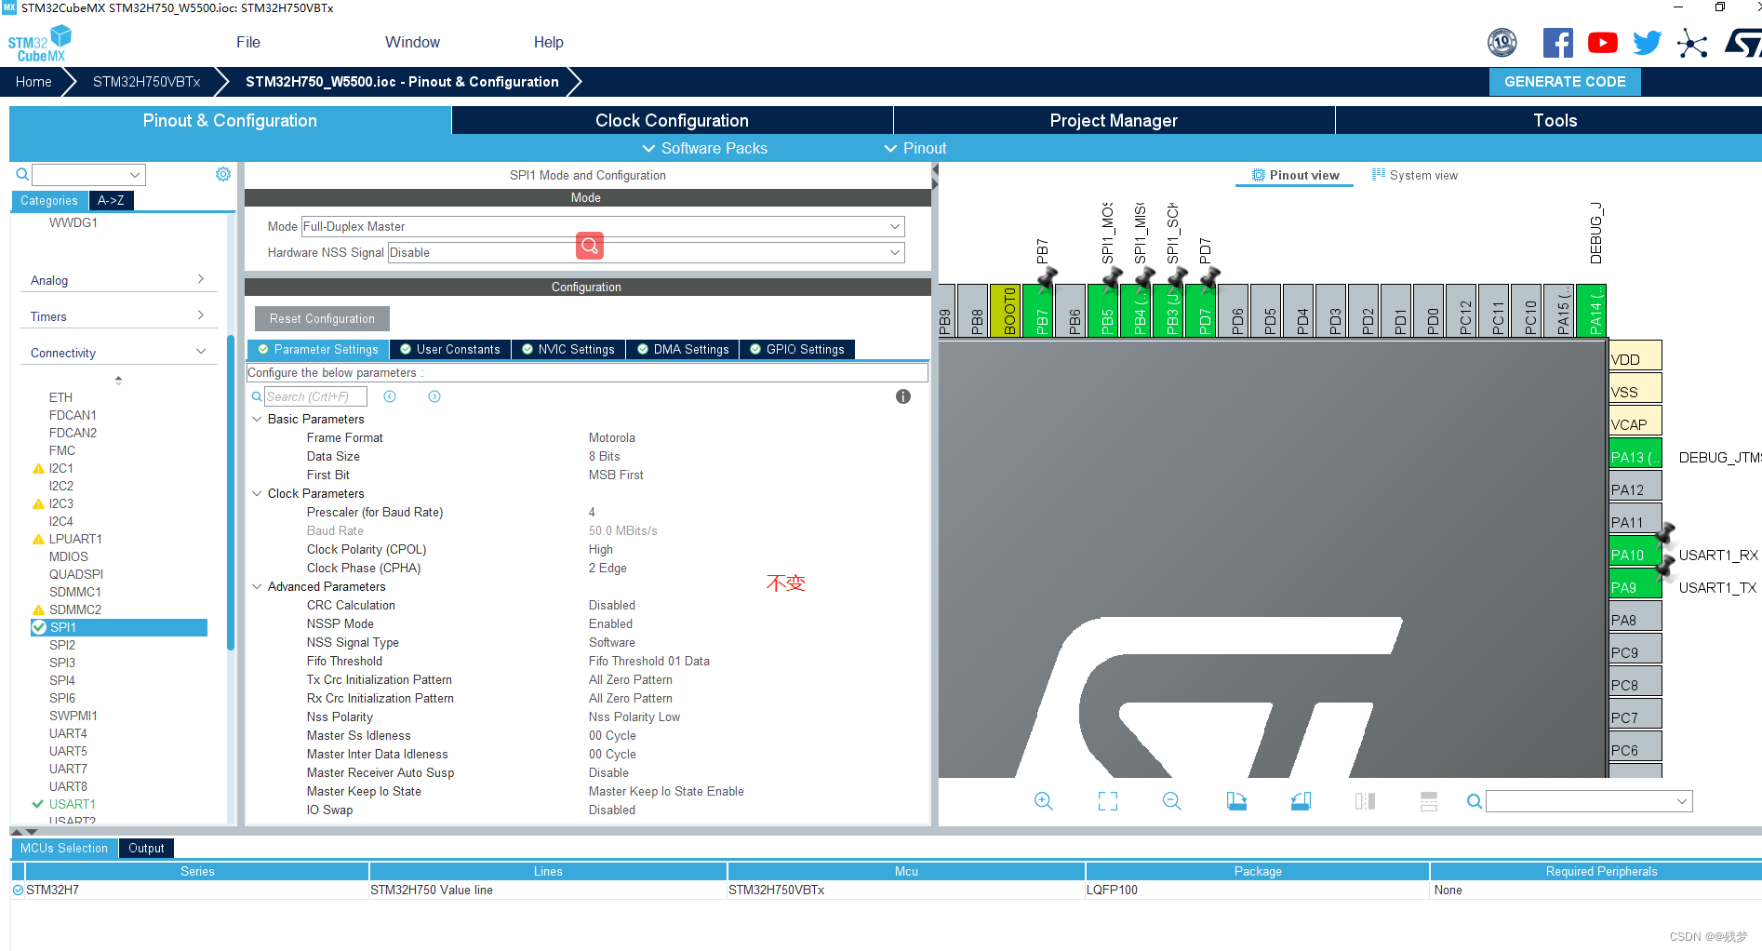1762x951 pixels.
Task: Switch to Project Manager tab
Action: point(1114,120)
